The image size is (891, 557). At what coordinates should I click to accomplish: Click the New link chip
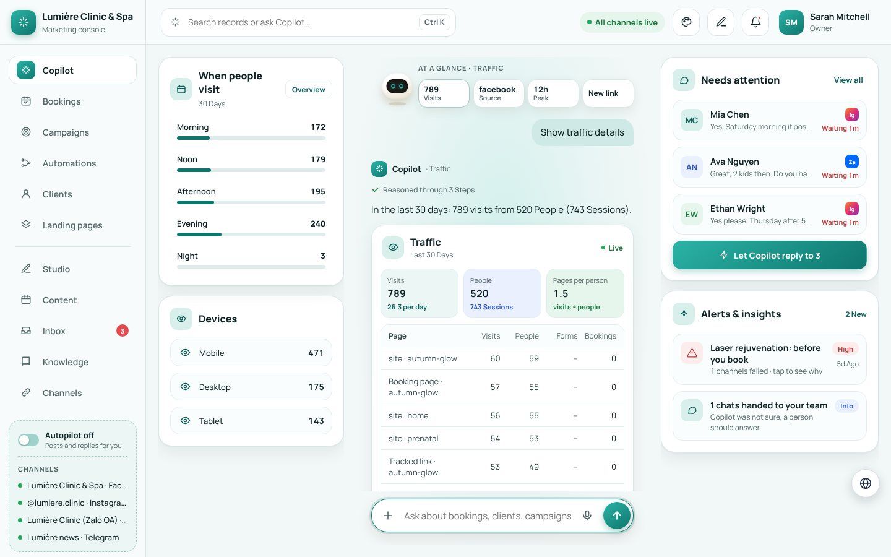[x=608, y=93]
